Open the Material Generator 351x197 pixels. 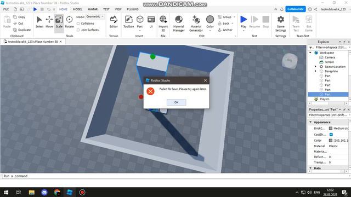coord(196,20)
